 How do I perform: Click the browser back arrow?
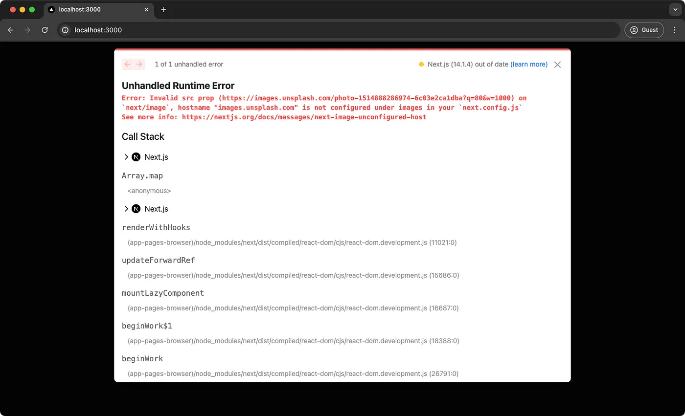pos(11,30)
